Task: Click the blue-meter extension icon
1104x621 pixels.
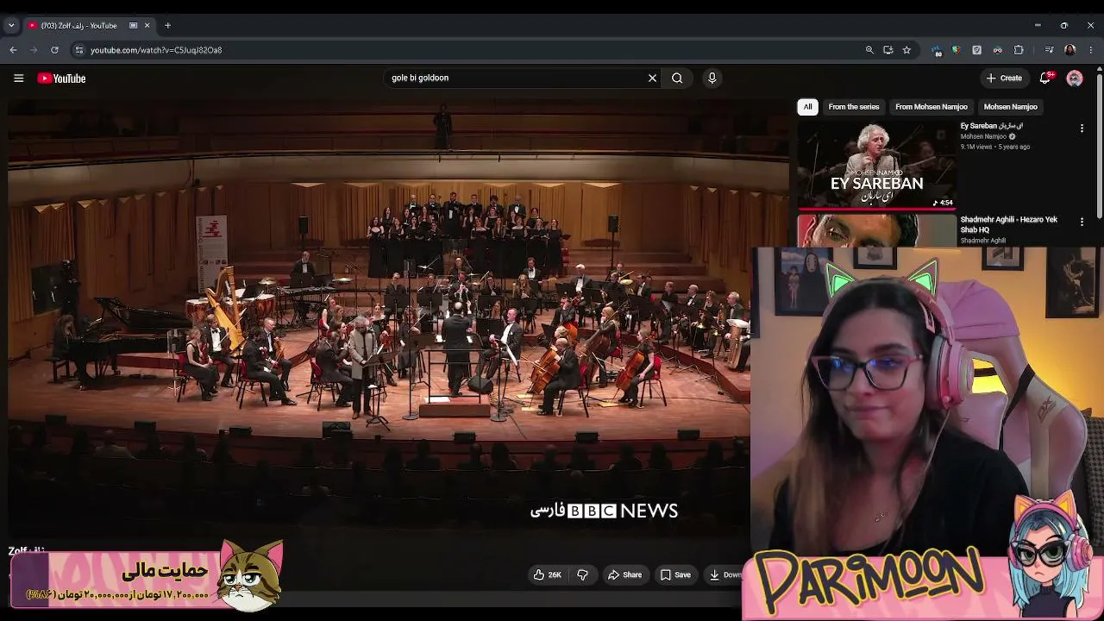Action: click(x=938, y=50)
